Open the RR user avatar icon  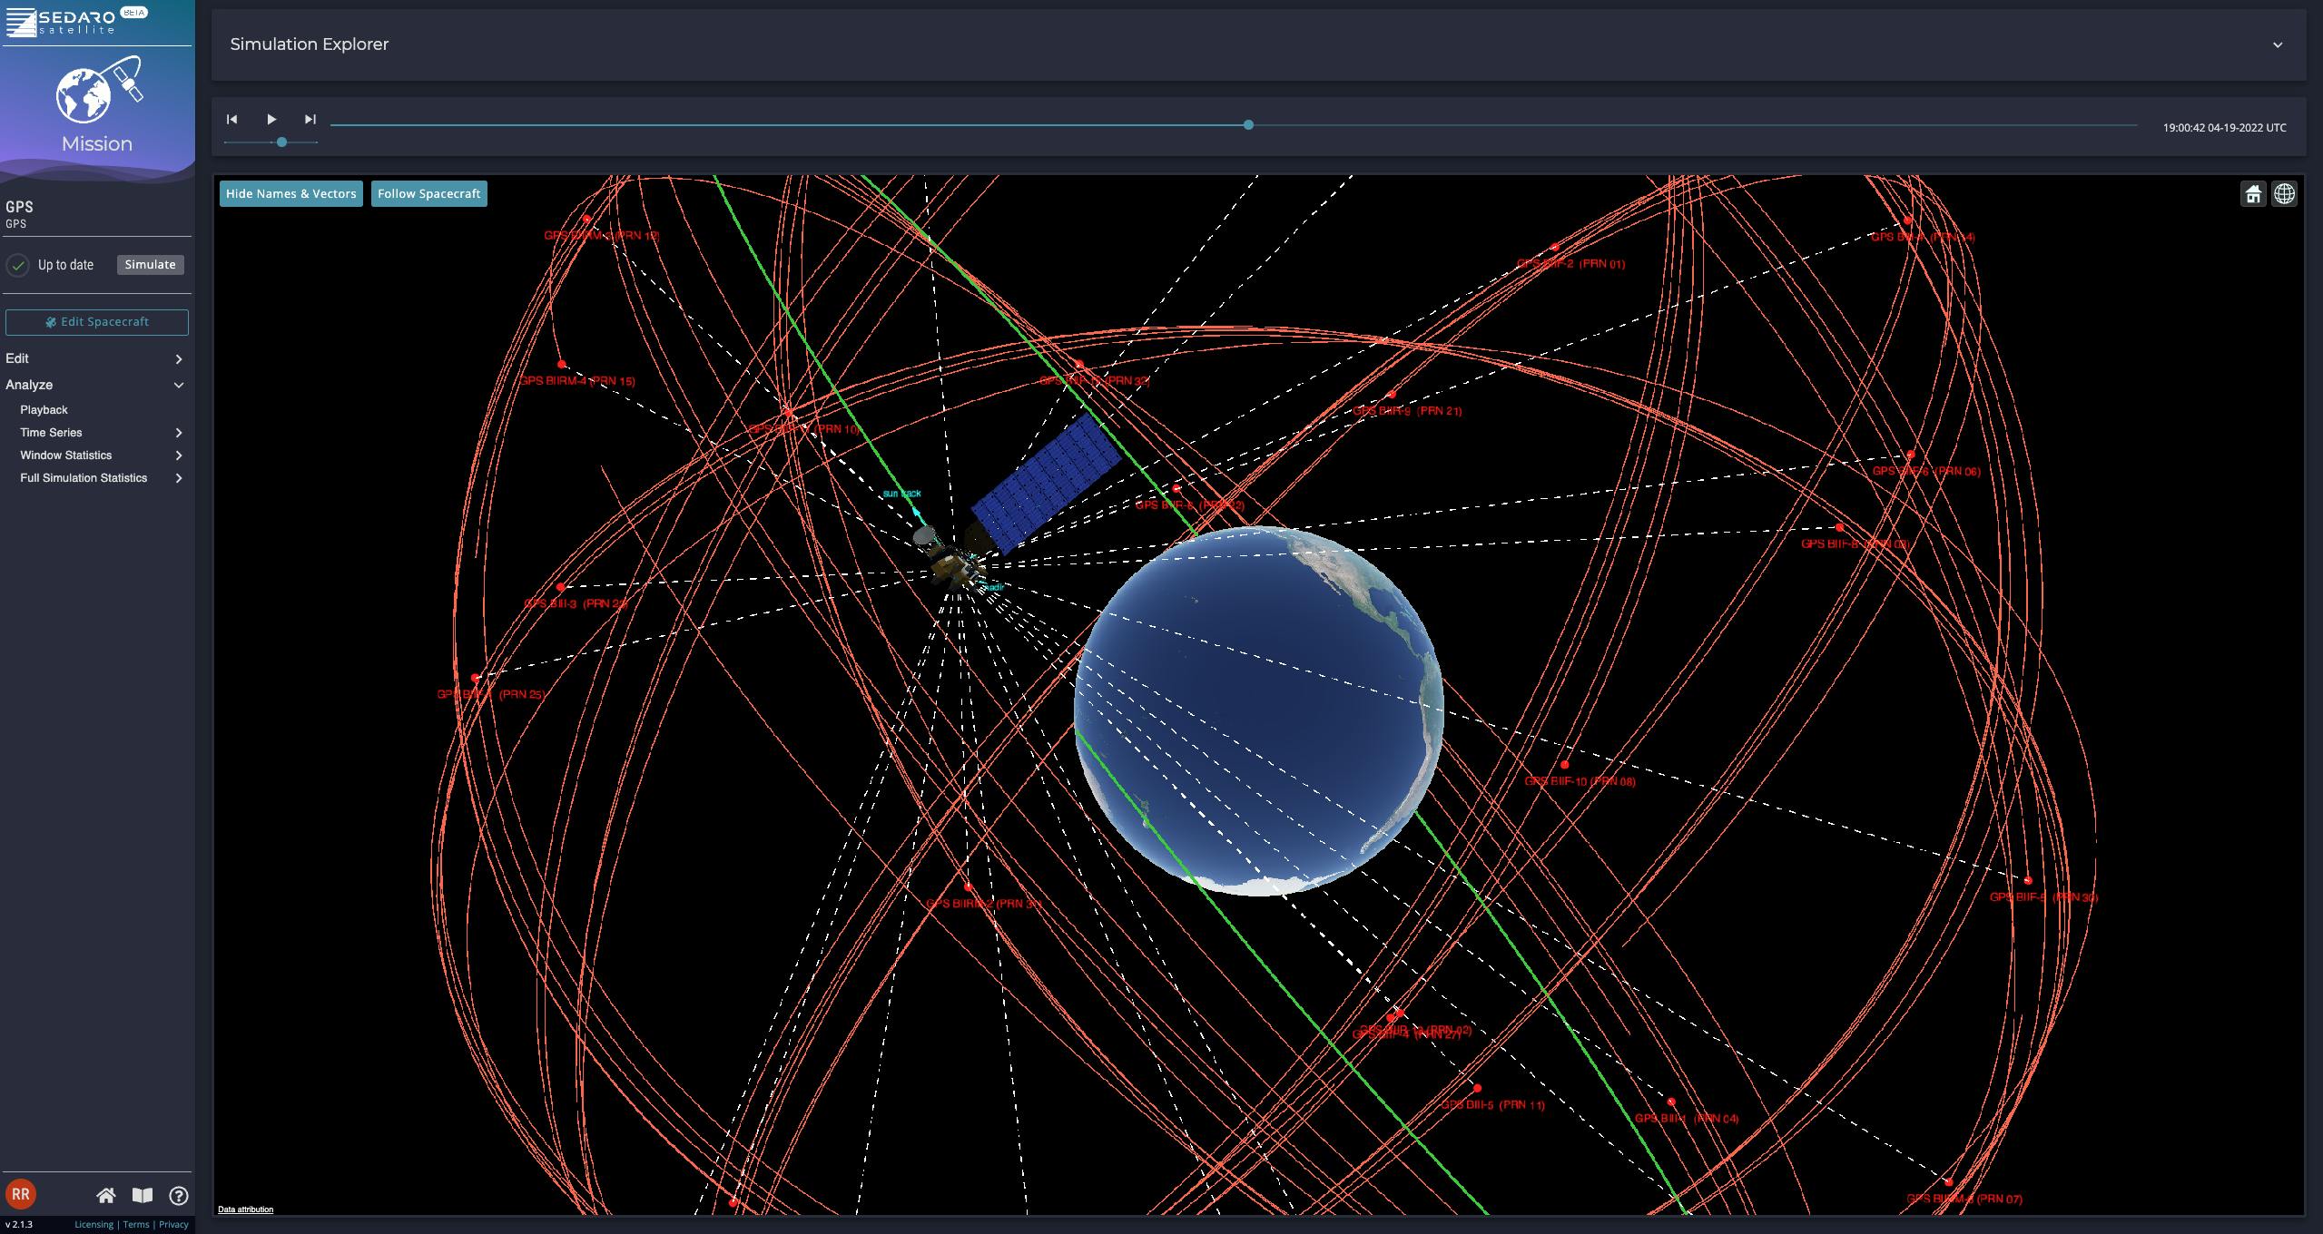(x=20, y=1194)
